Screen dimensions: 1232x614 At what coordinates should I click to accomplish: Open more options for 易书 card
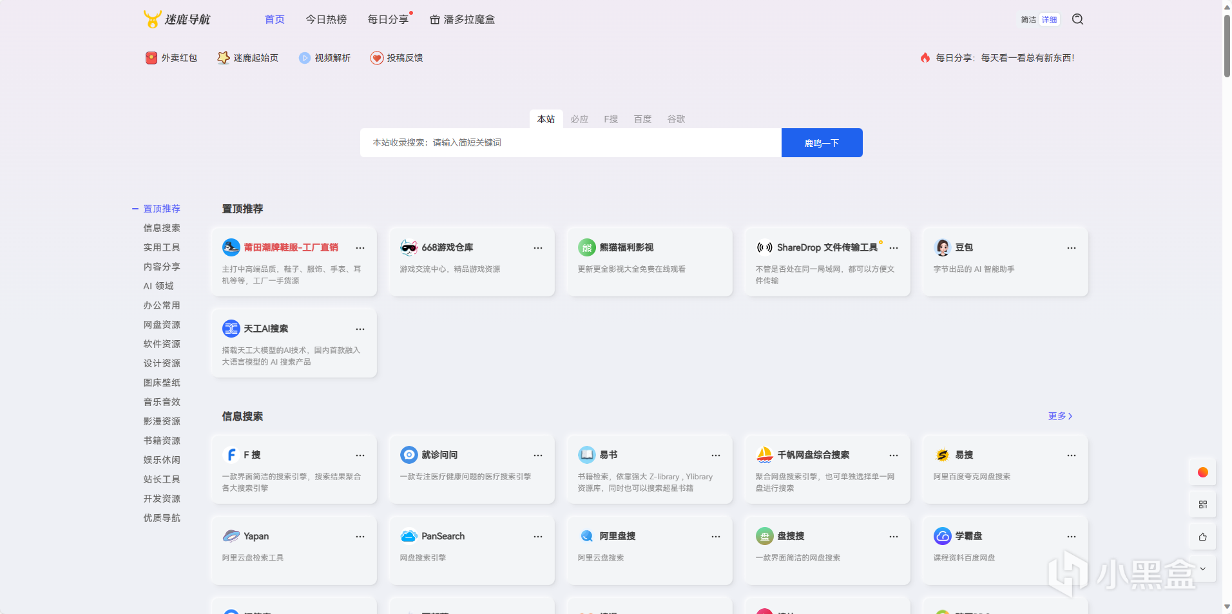click(x=716, y=456)
